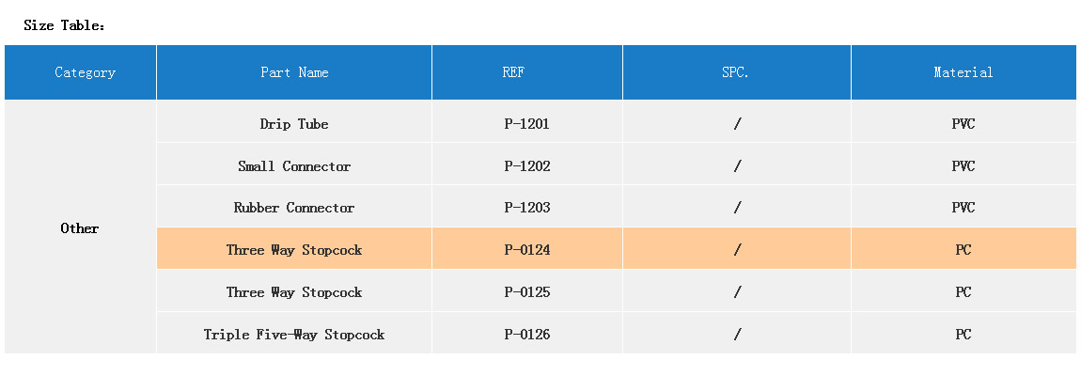Select the Rubber Connector part name
This screenshot has width=1081, height=376.
(294, 208)
